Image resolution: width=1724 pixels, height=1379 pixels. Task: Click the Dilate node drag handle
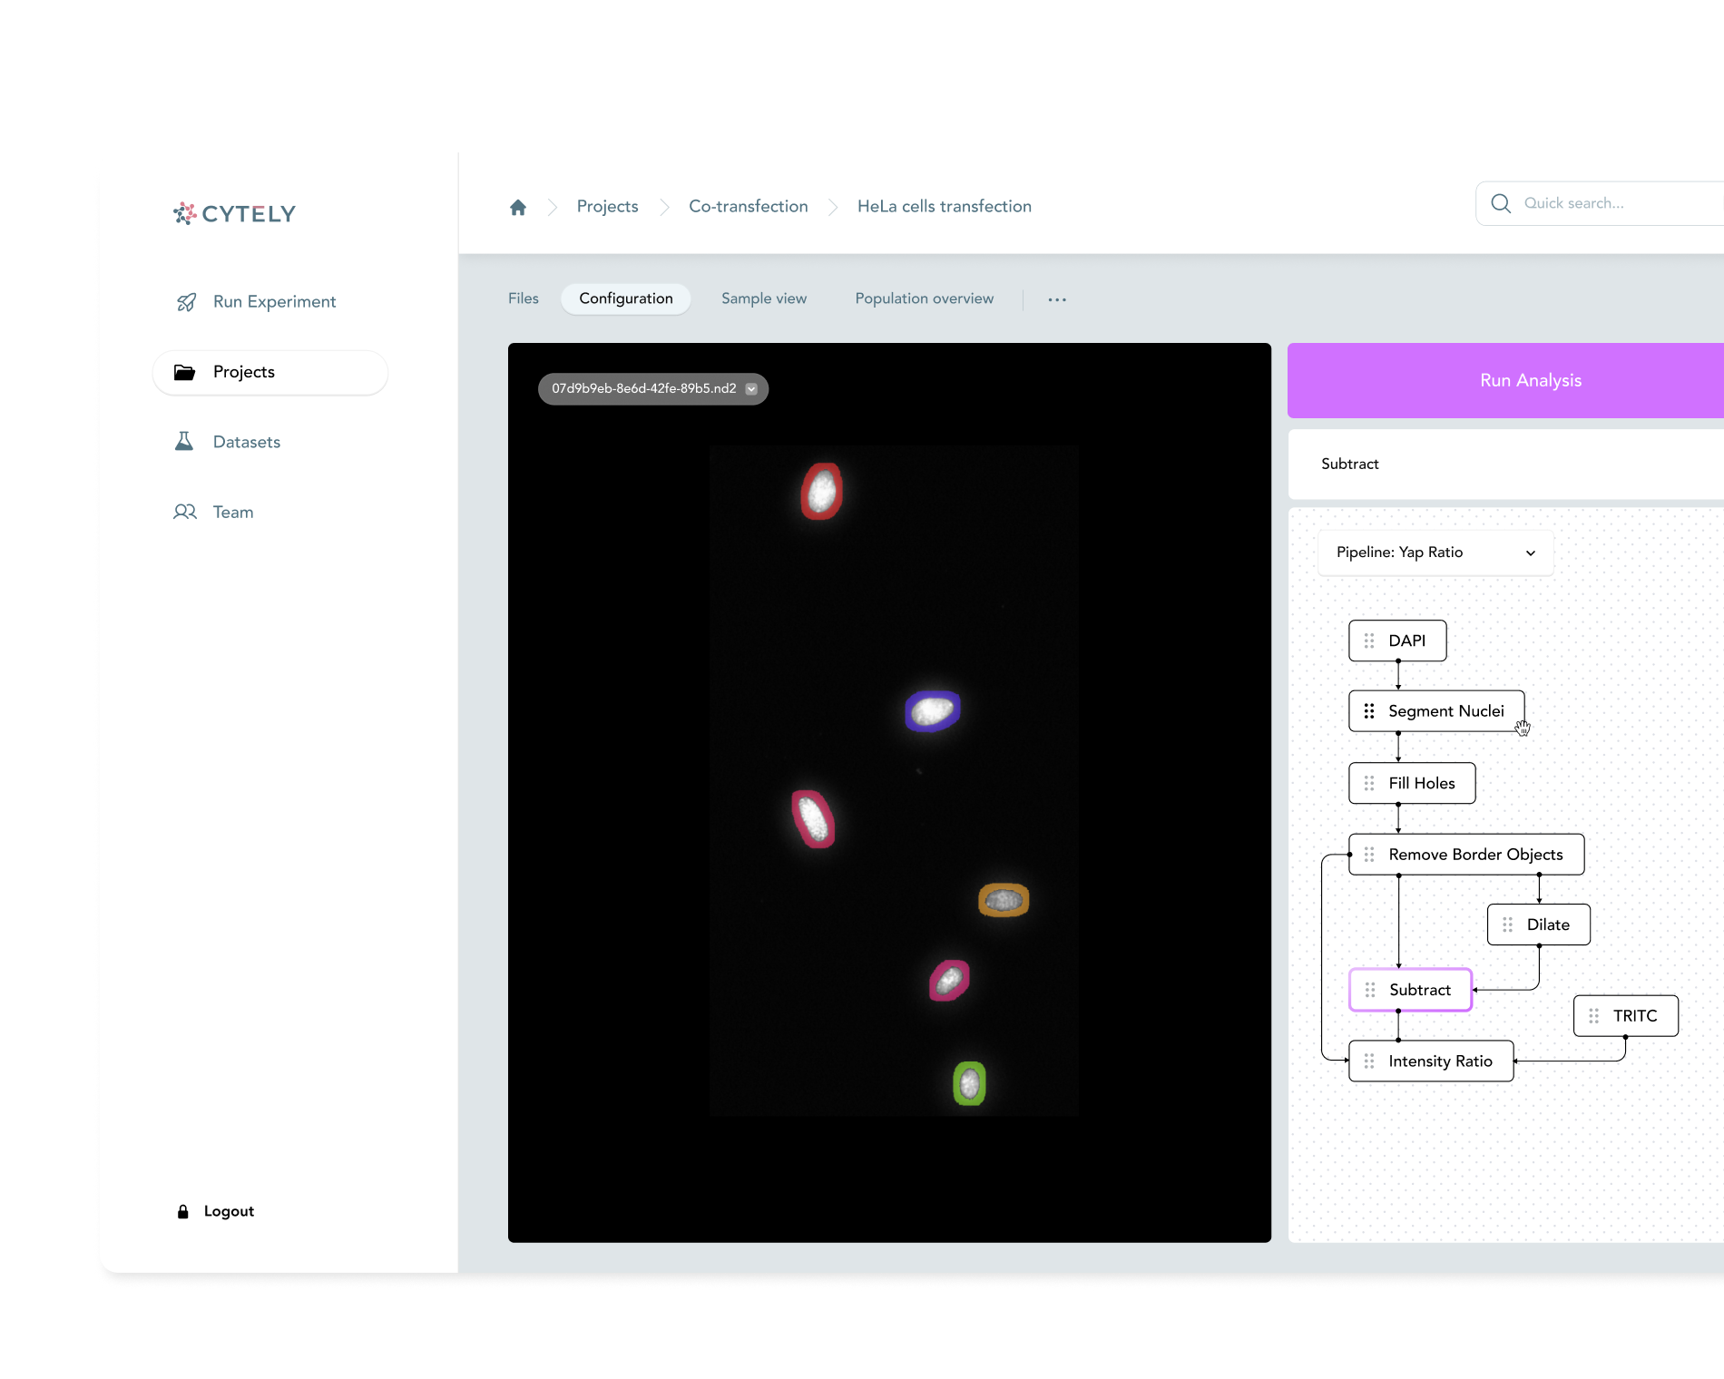pyautogui.click(x=1508, y=924)
